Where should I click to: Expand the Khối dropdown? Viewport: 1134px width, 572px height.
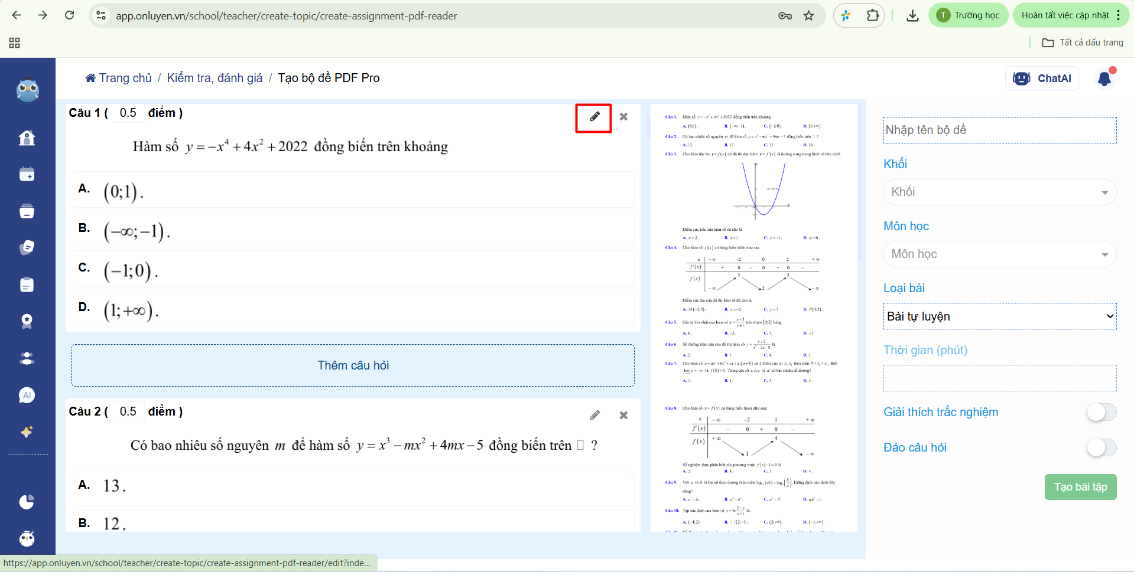tap(999, 192)
